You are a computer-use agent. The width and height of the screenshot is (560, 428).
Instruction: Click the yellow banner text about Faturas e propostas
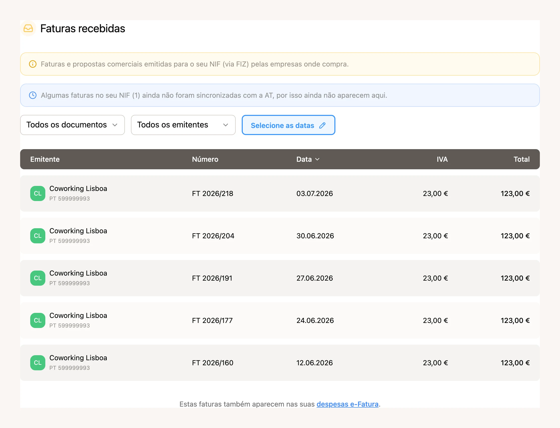click(x=195, y=64)
